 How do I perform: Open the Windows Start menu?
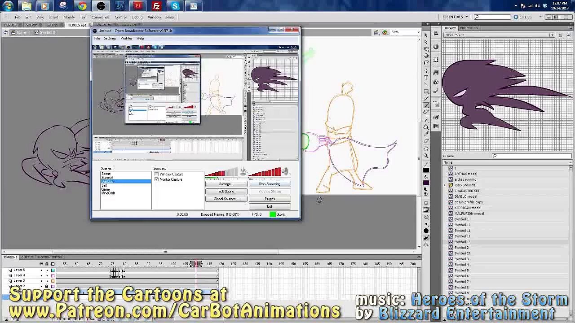click(8, 6)
